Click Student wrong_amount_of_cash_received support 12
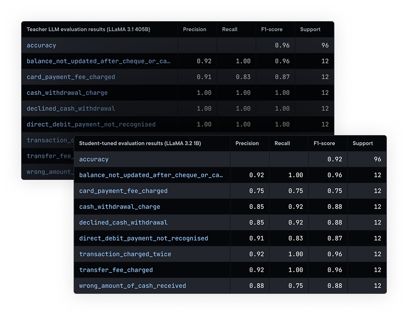 [x=377, y=286]
